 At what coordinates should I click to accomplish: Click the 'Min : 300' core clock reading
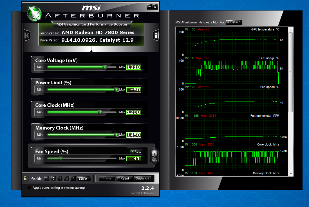click(x=191, y=145)
